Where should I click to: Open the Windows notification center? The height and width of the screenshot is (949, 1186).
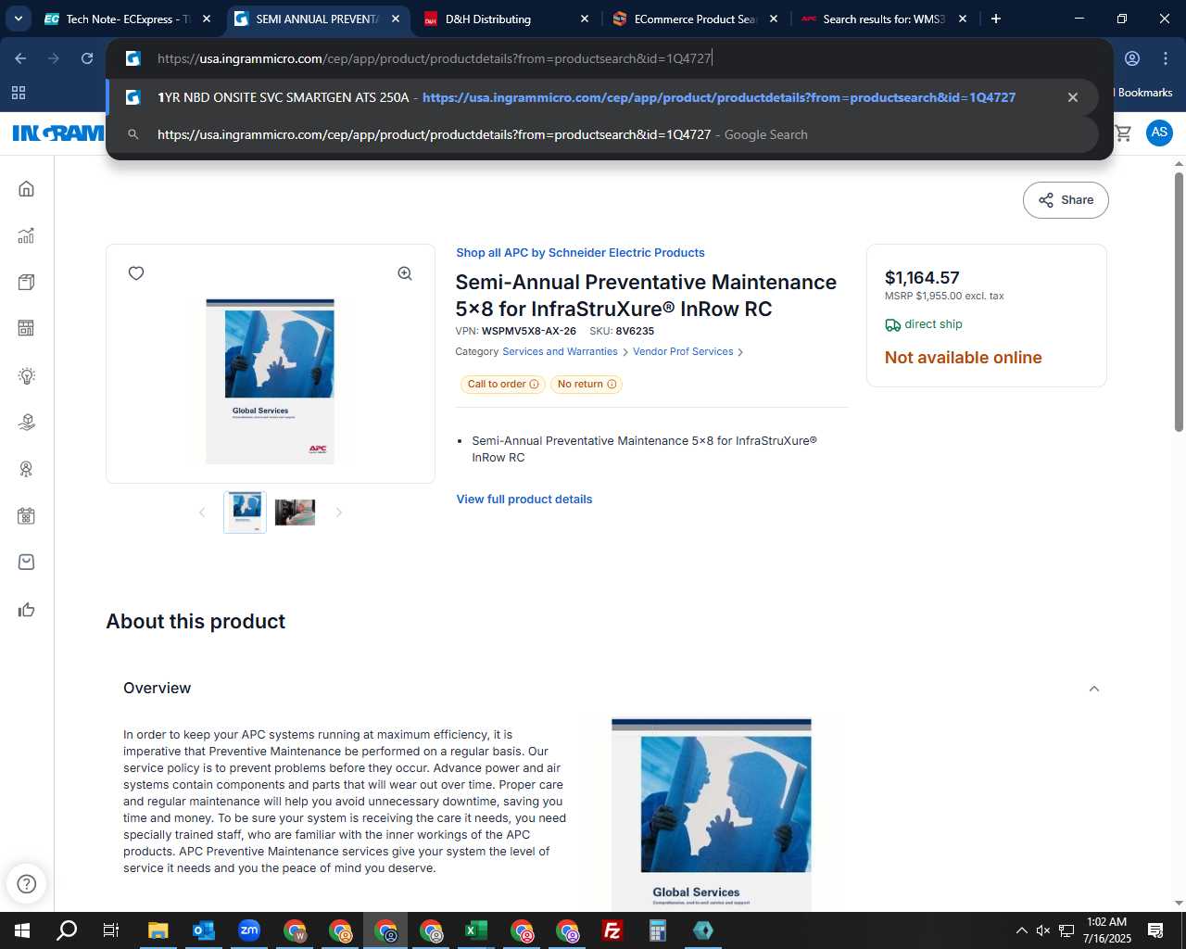1155,930
